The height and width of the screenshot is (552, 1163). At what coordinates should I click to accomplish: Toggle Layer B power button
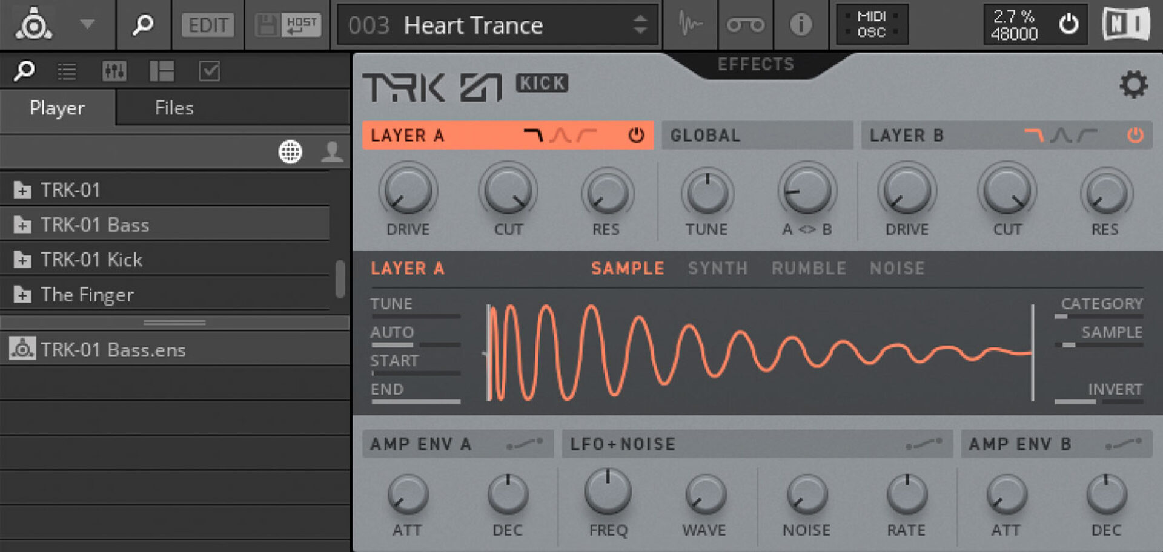(1135, 135)
